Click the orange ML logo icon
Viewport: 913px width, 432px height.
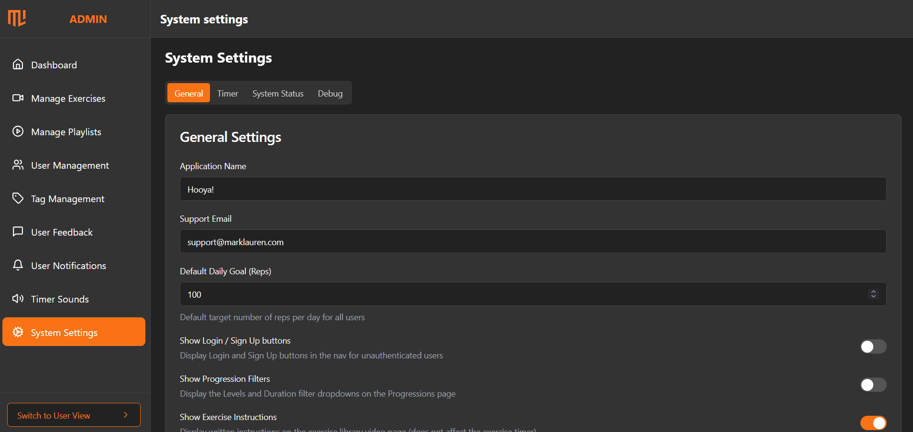coord(17,19)
